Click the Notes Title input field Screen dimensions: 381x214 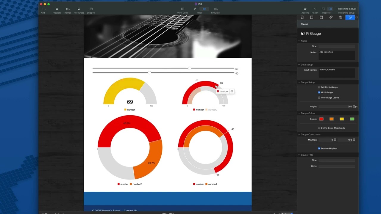(x=337, y=46)
